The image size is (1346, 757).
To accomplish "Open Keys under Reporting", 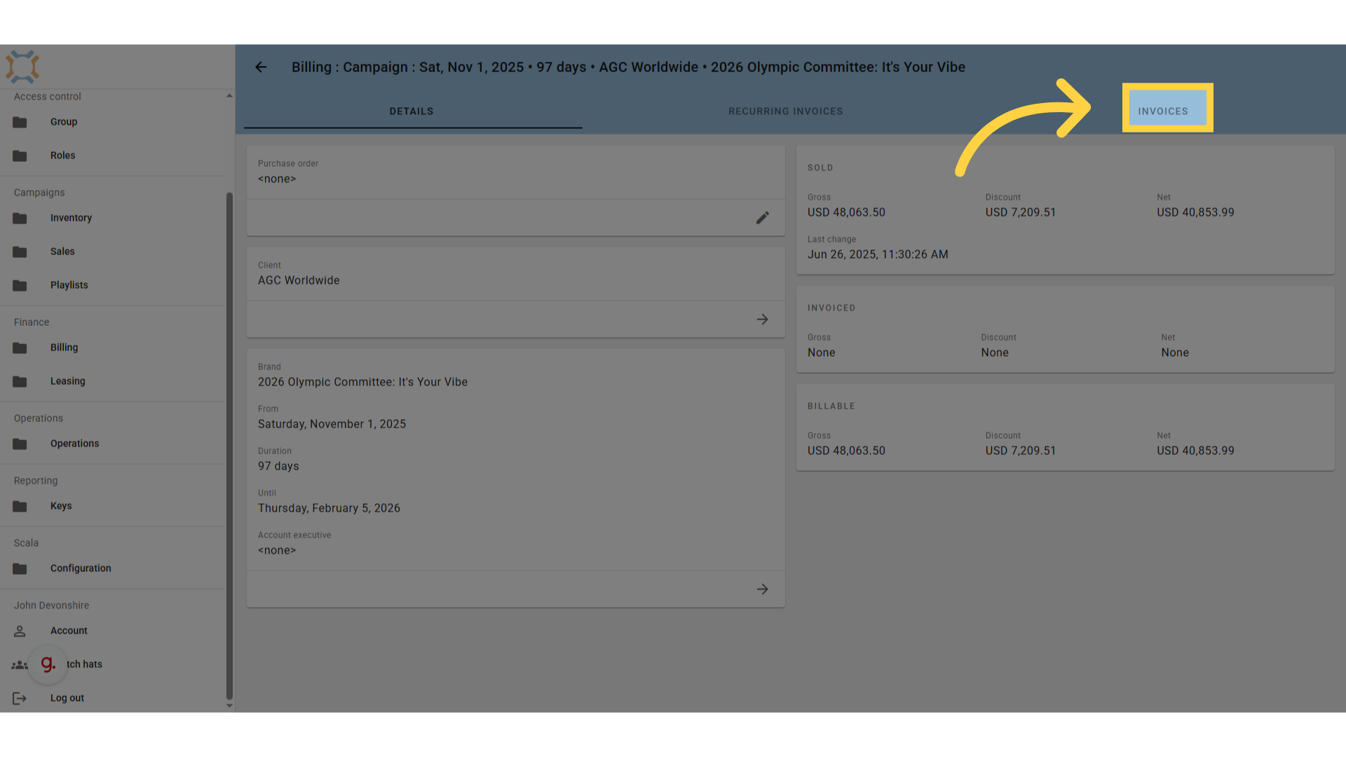I will [x=61, y=506].
